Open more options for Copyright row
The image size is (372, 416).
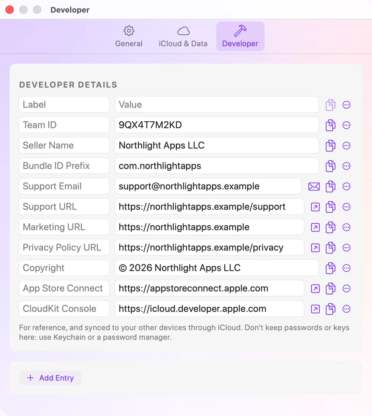tap(346, 268)
